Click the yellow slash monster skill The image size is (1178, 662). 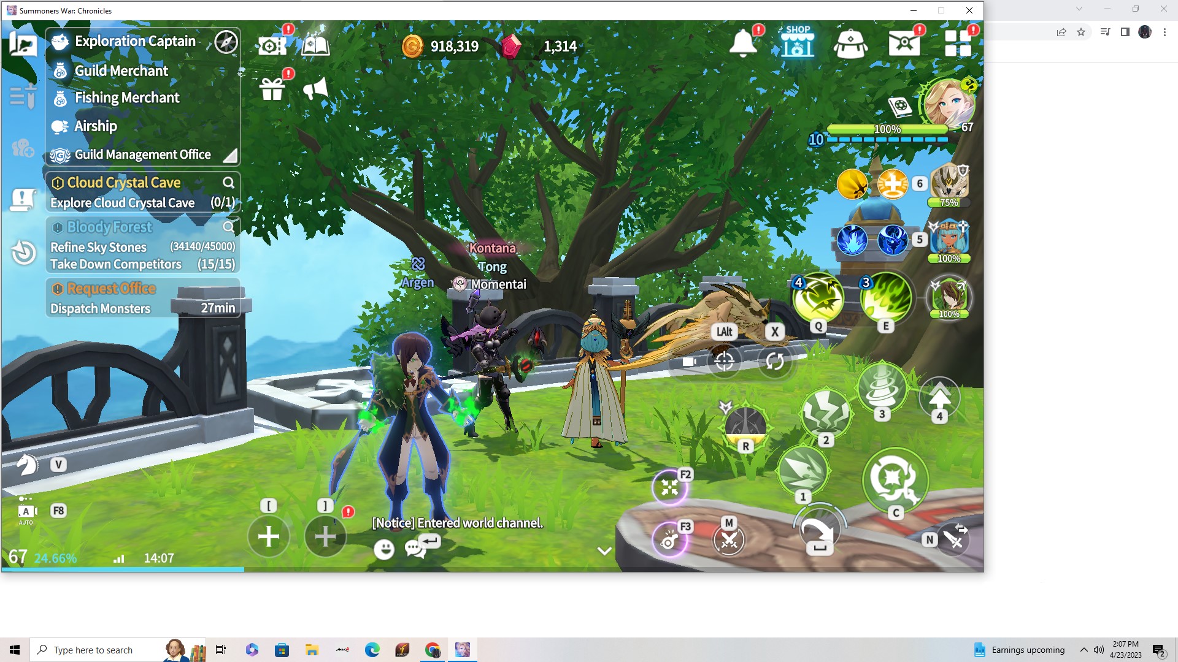pyautogui.click(x=852, y=183)
